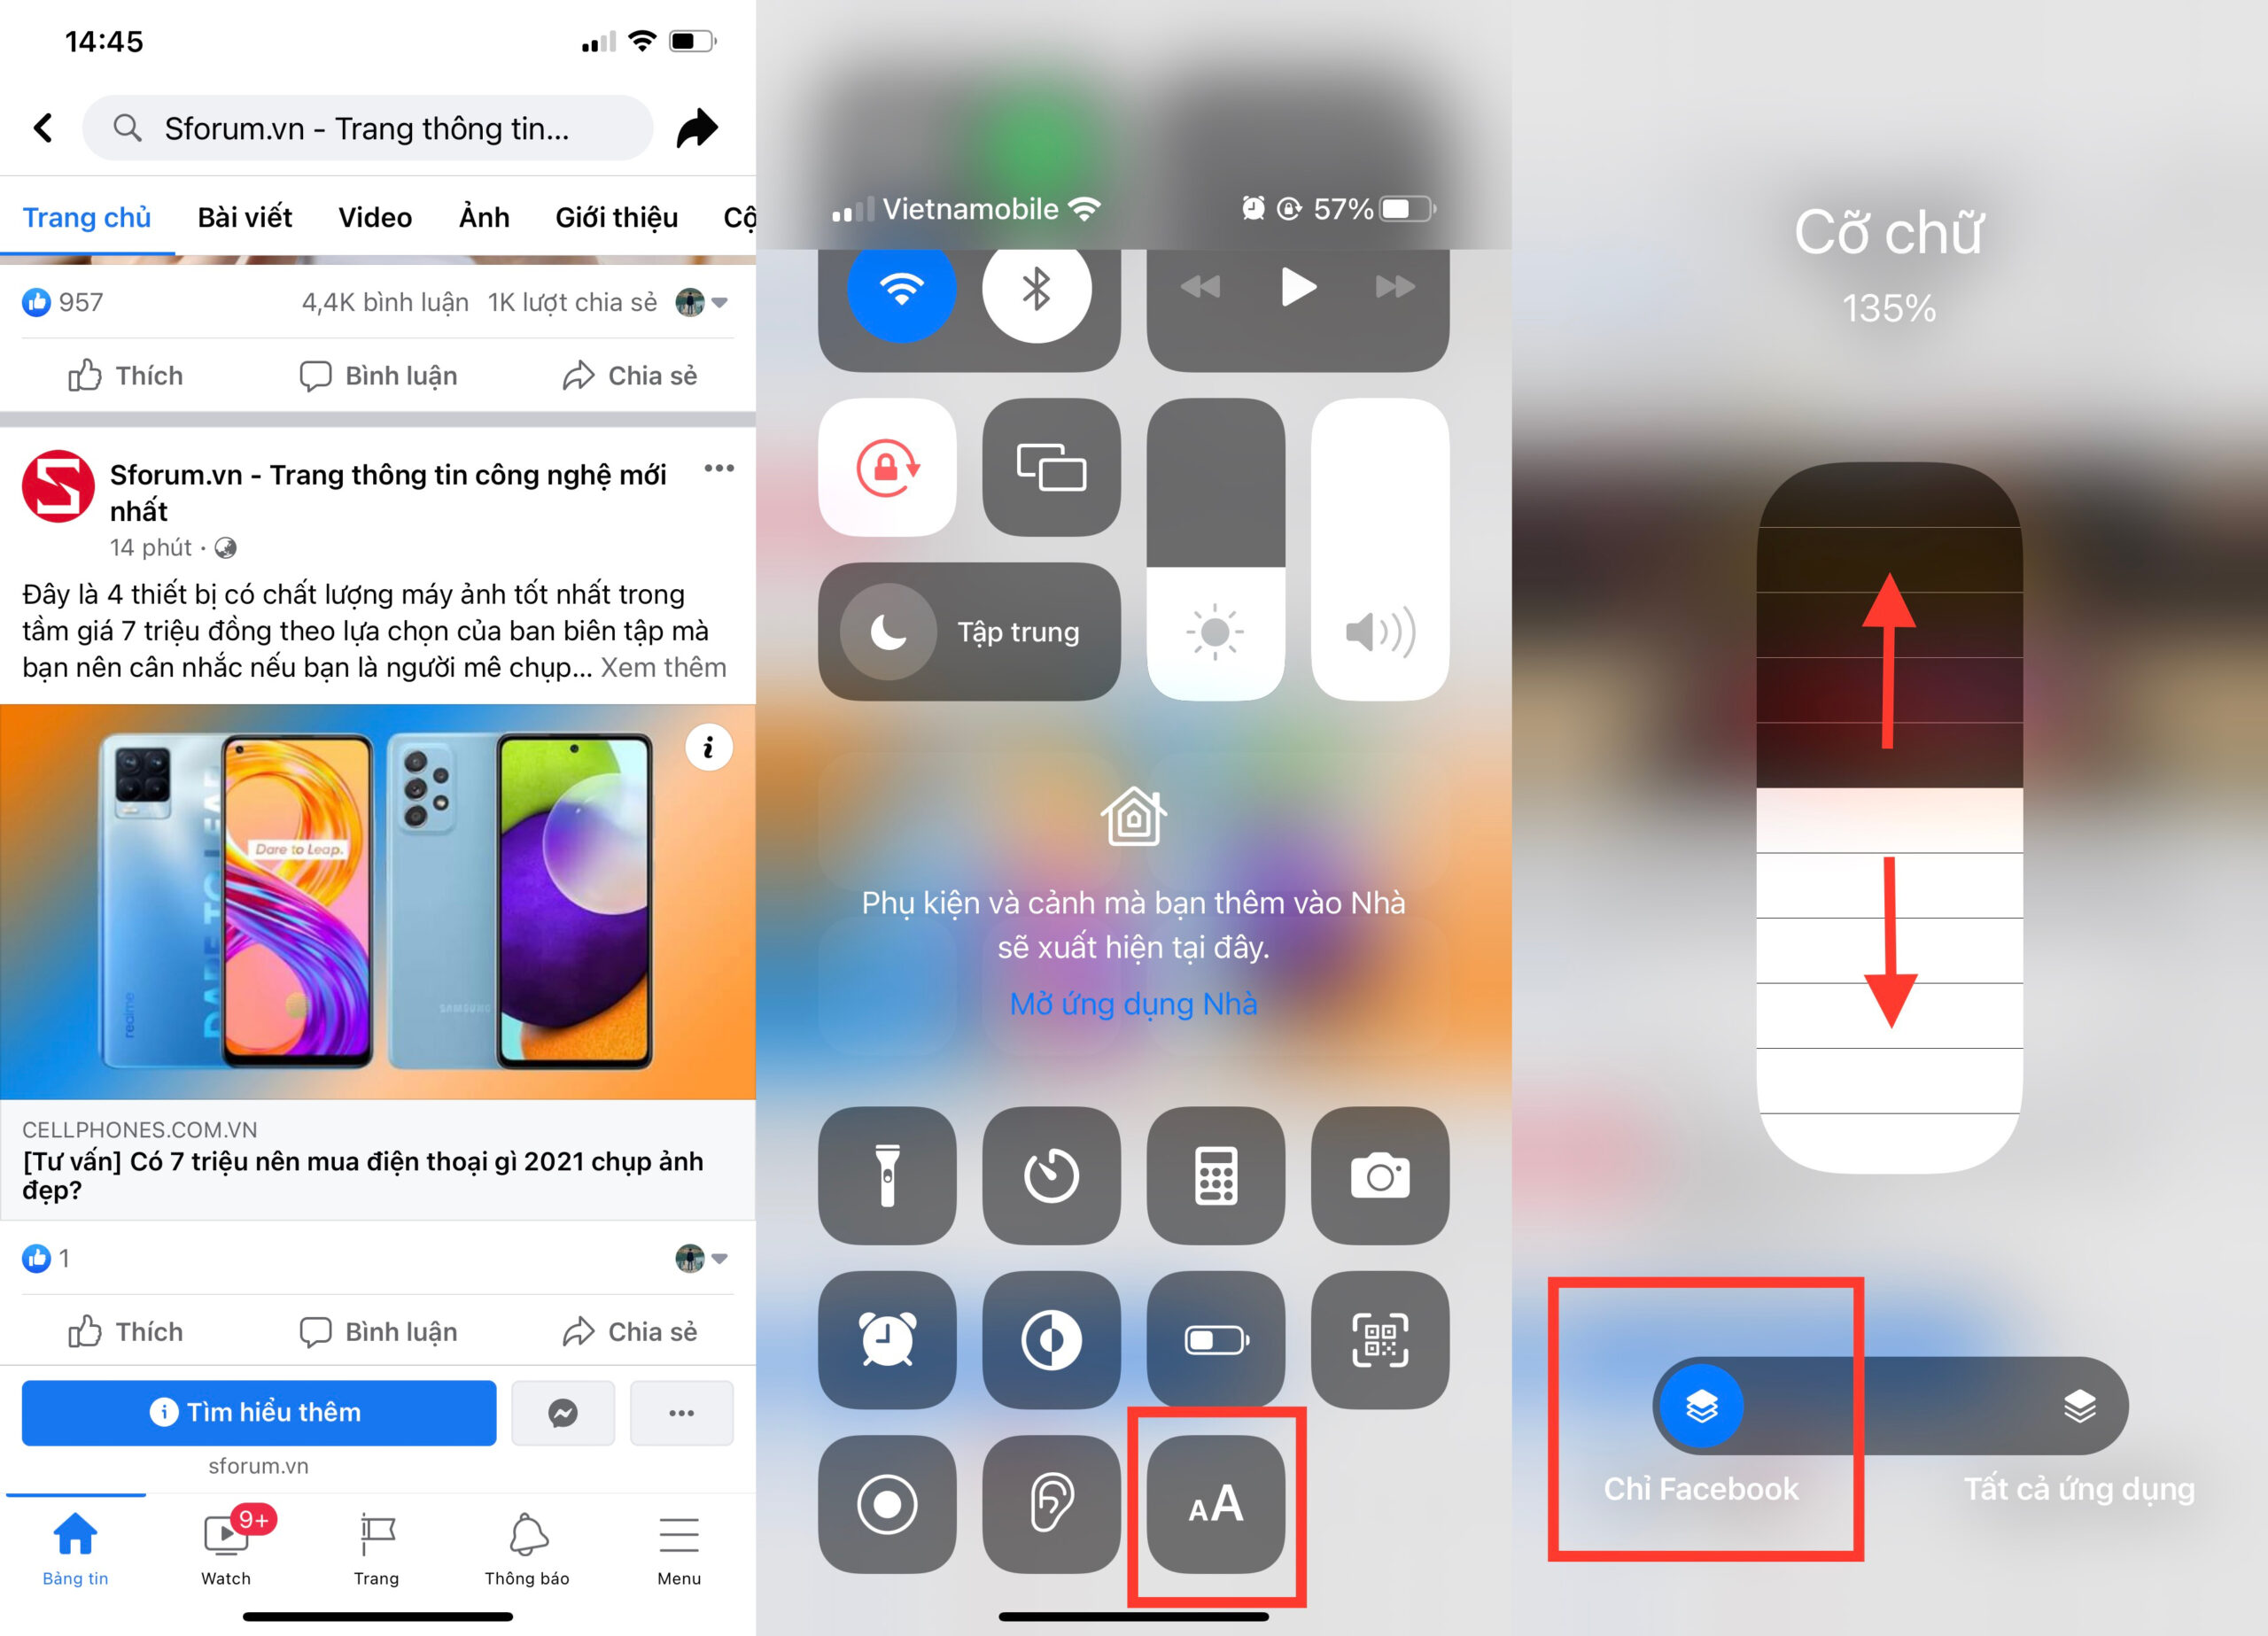The height and width of the screenshot is (1636, 2268).
Task: Tap the Timer icon in Control Center
Action: click(1057, 1176)
